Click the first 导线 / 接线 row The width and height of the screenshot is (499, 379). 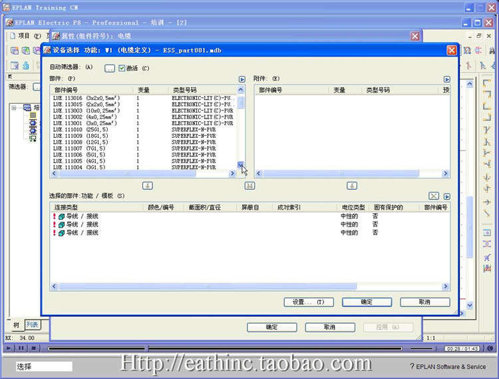249,216
